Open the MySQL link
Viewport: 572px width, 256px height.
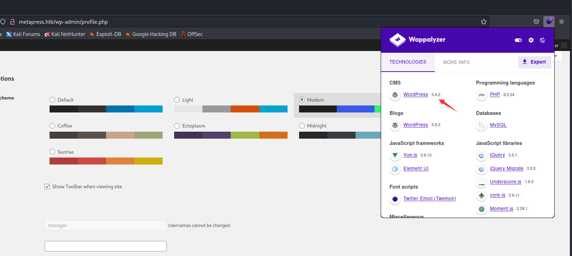(x=498, y=125)
